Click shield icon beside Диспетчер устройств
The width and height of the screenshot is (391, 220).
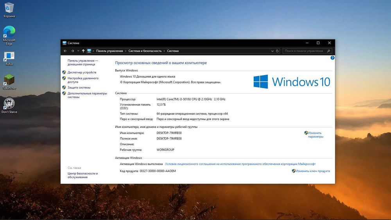(64, 72)
